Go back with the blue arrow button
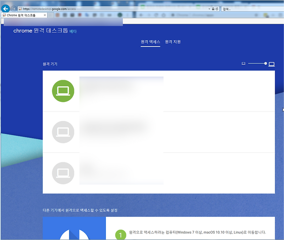The width and height of the screenshot is (284, 240). [5, 9]
